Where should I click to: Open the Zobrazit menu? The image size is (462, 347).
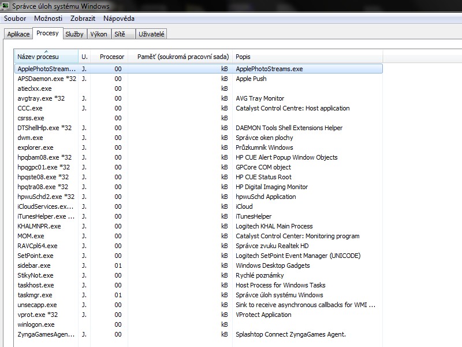[x=83, y=19]
